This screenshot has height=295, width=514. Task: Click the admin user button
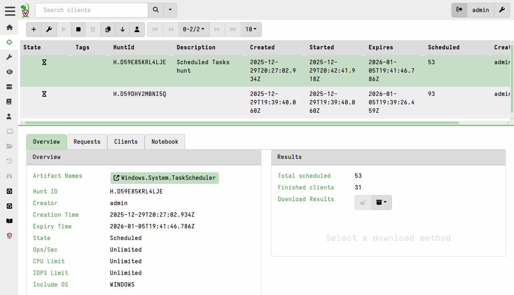(481, 10)
